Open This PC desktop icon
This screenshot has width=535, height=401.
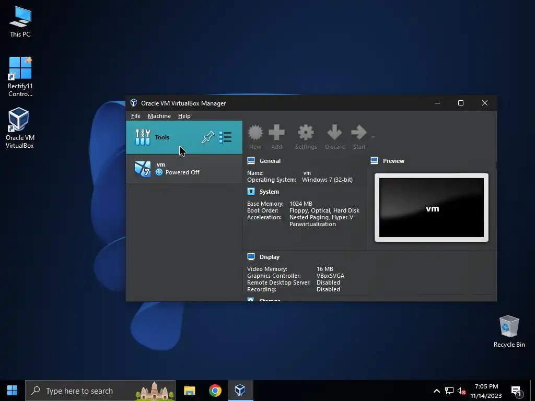click(x=20, y=21)
